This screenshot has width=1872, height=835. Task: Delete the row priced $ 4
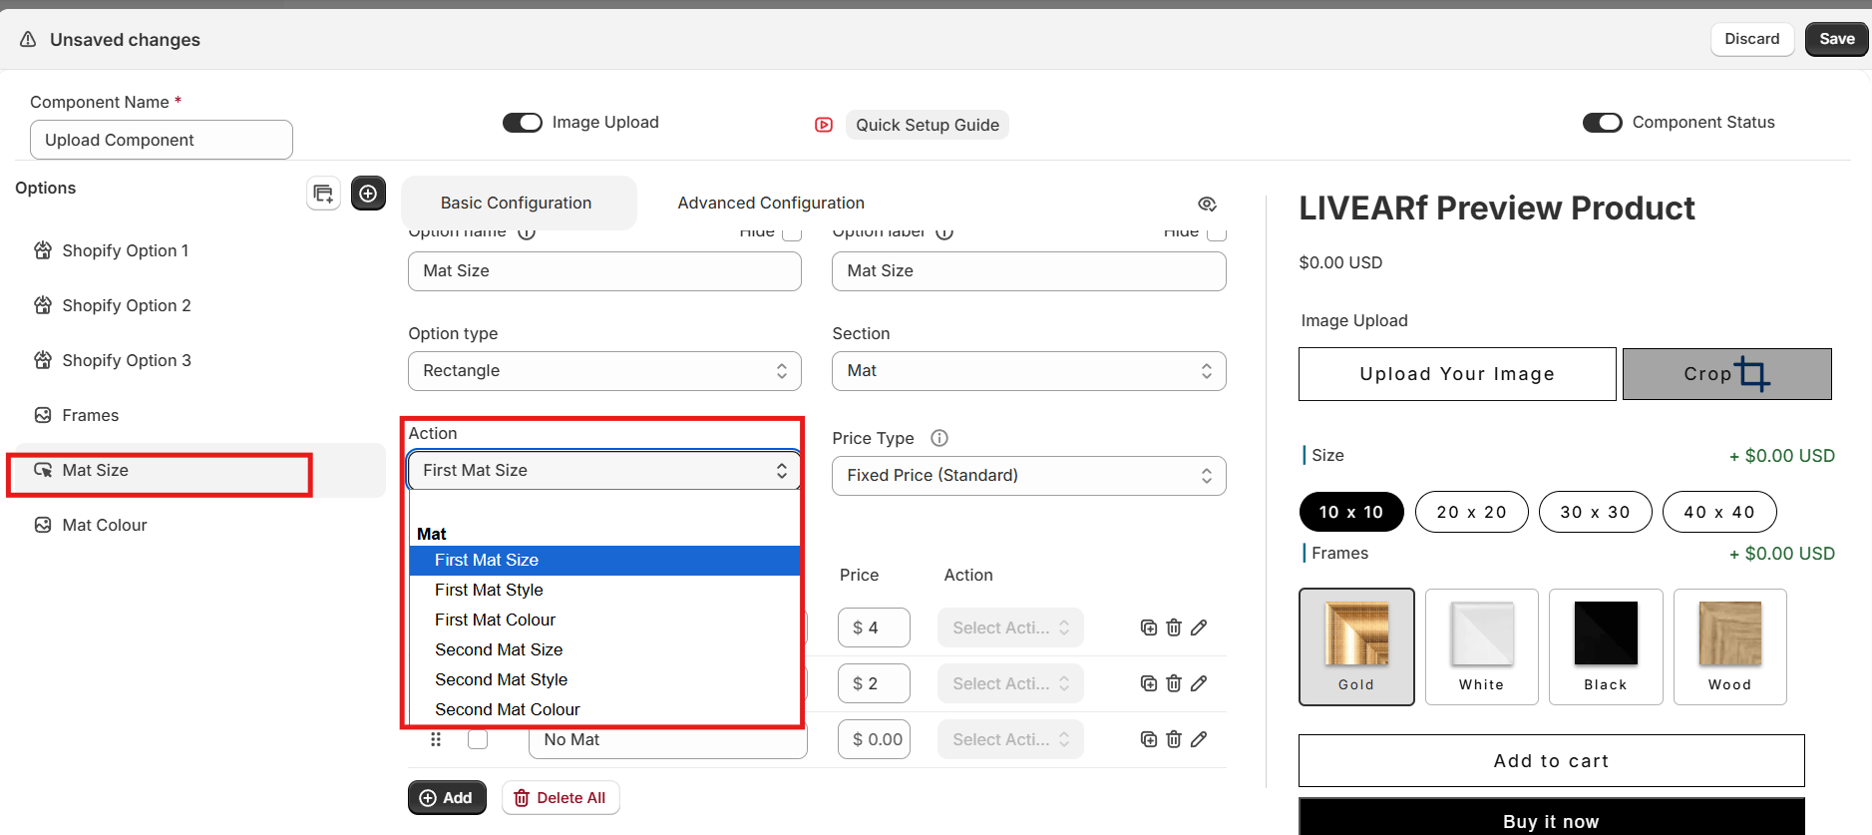(1174, 627)
